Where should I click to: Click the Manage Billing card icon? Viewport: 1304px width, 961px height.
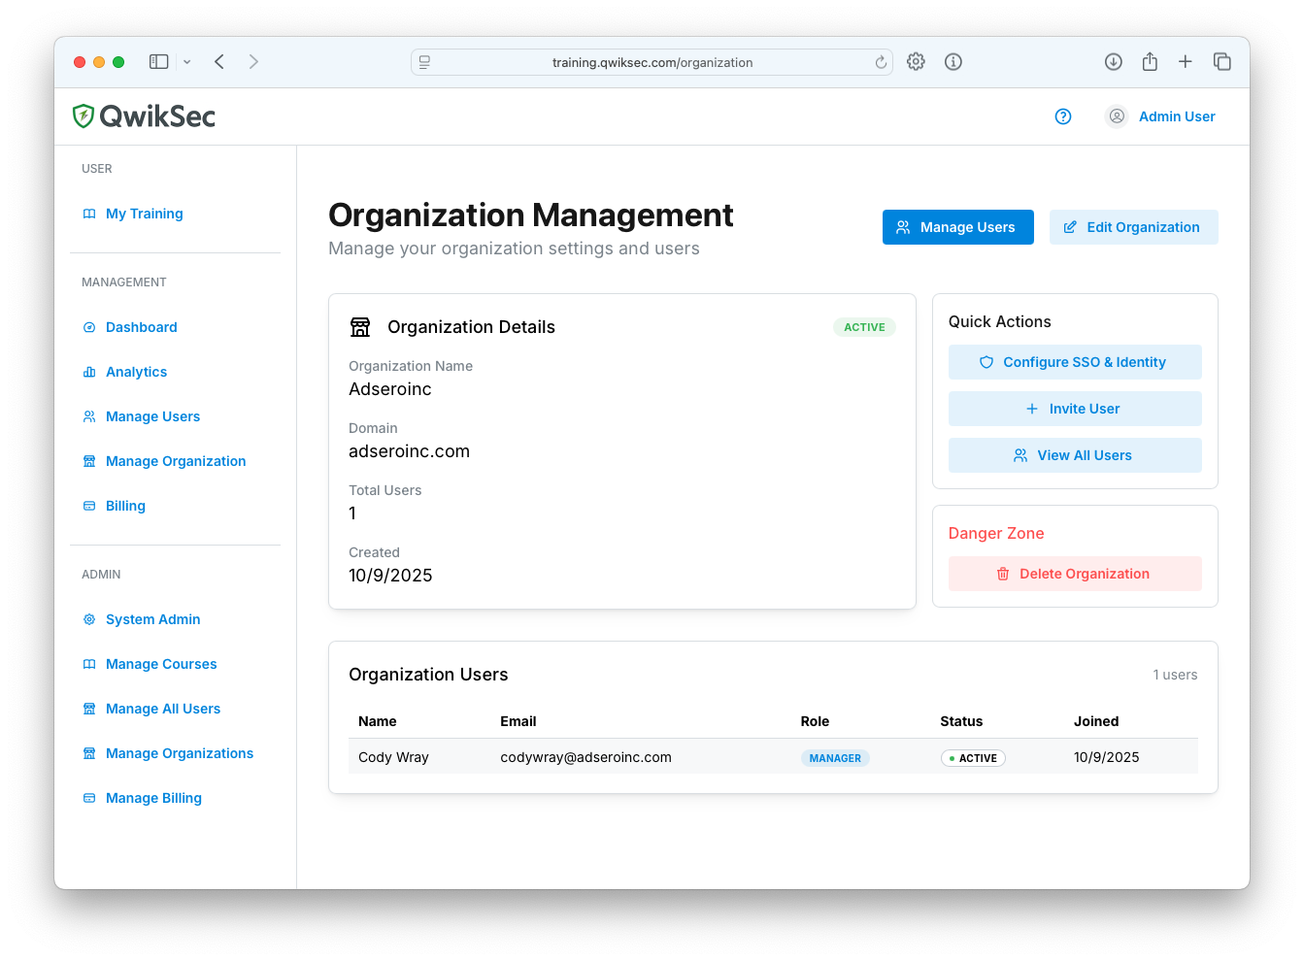pos(89,798)
